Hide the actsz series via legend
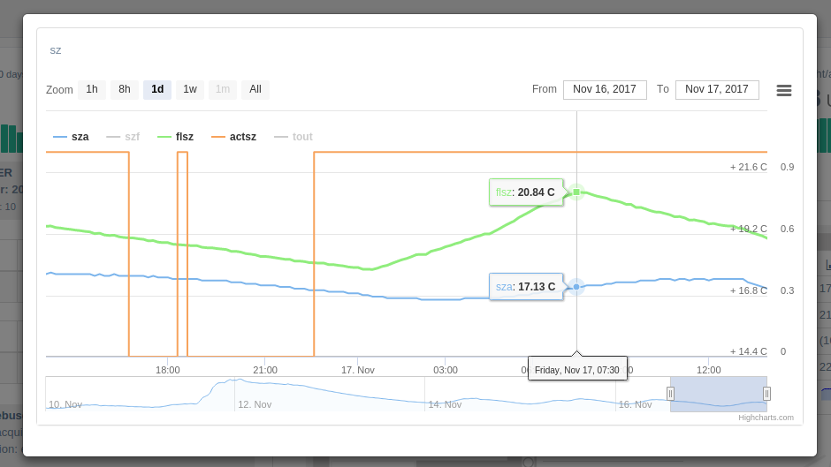Screen dimensions: 831x467 click(x=234, y=137)
